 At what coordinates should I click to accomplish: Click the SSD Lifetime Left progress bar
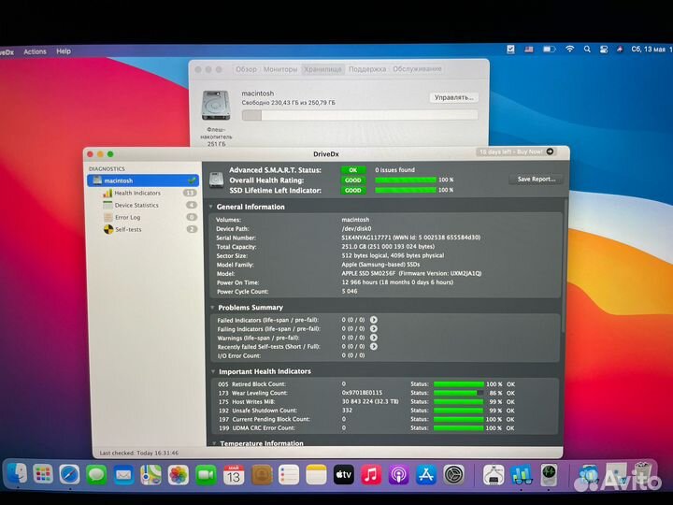click(x=406, y=190)
